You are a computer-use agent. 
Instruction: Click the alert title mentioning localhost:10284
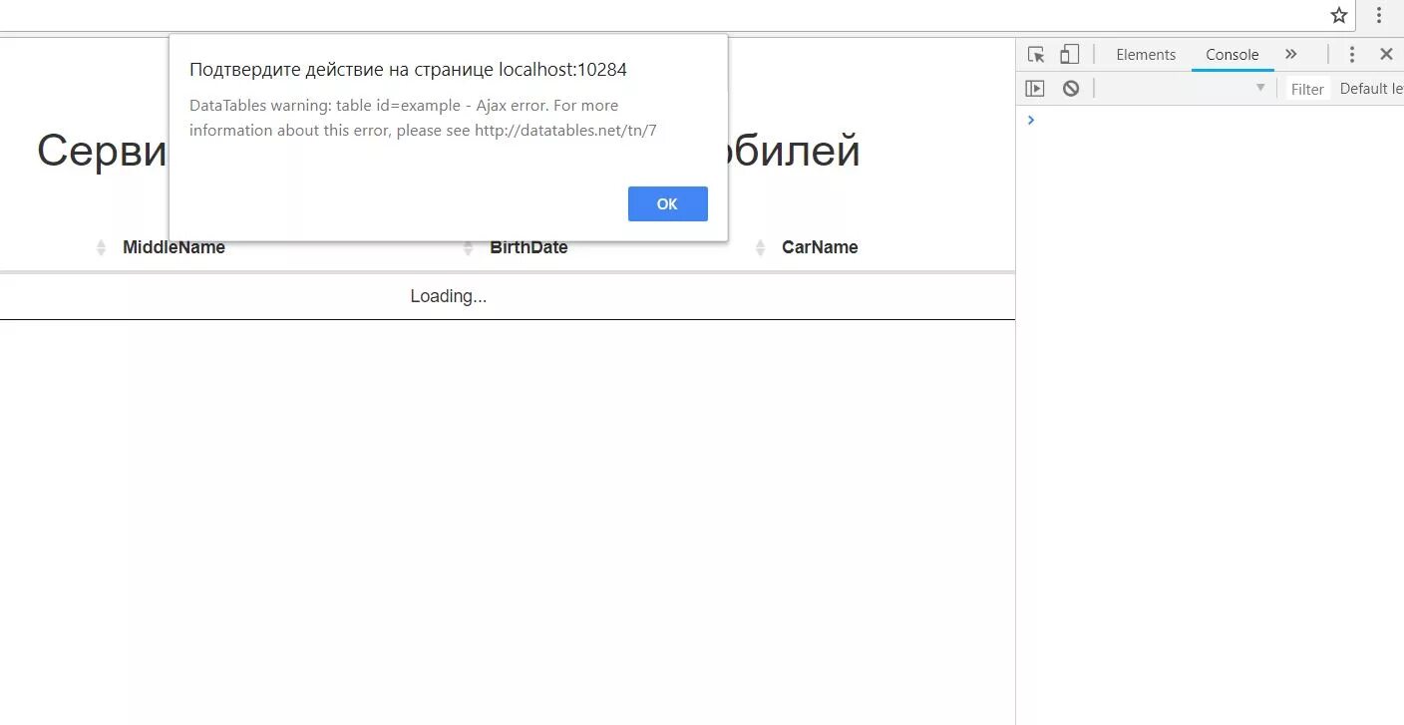[408, 70]
